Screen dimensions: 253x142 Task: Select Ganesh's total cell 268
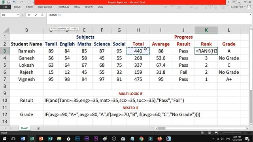(x=138, y=58)
